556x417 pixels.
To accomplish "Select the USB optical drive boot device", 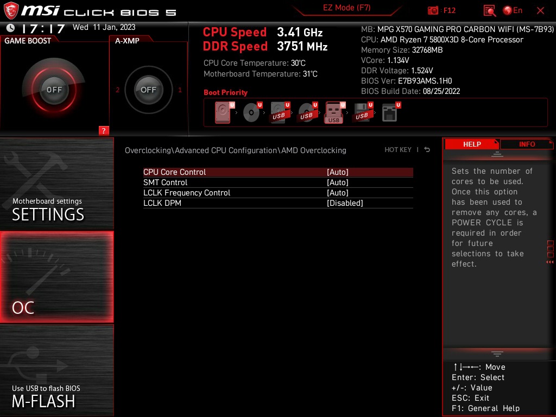I will [308, 112].
